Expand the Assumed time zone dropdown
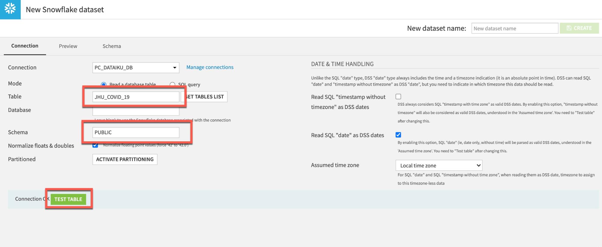The height and width of the screenshot is (247, 602). click(438, 165)
